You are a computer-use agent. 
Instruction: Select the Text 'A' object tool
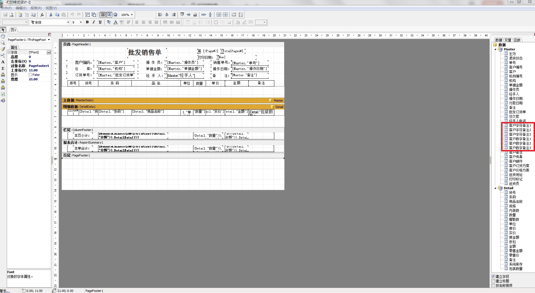3,62
